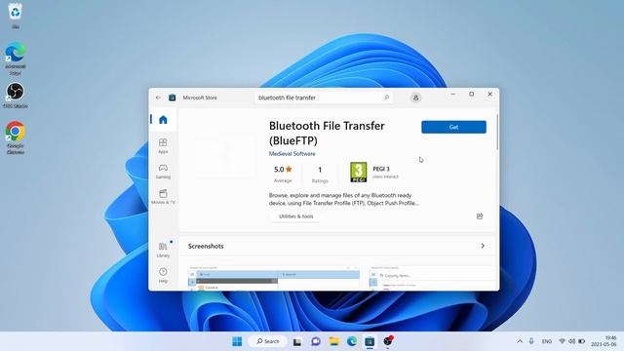The width and height of the screenshot is (624, 351).
Task: Open File Explorer on taskbar
Action: click(333, 341)
